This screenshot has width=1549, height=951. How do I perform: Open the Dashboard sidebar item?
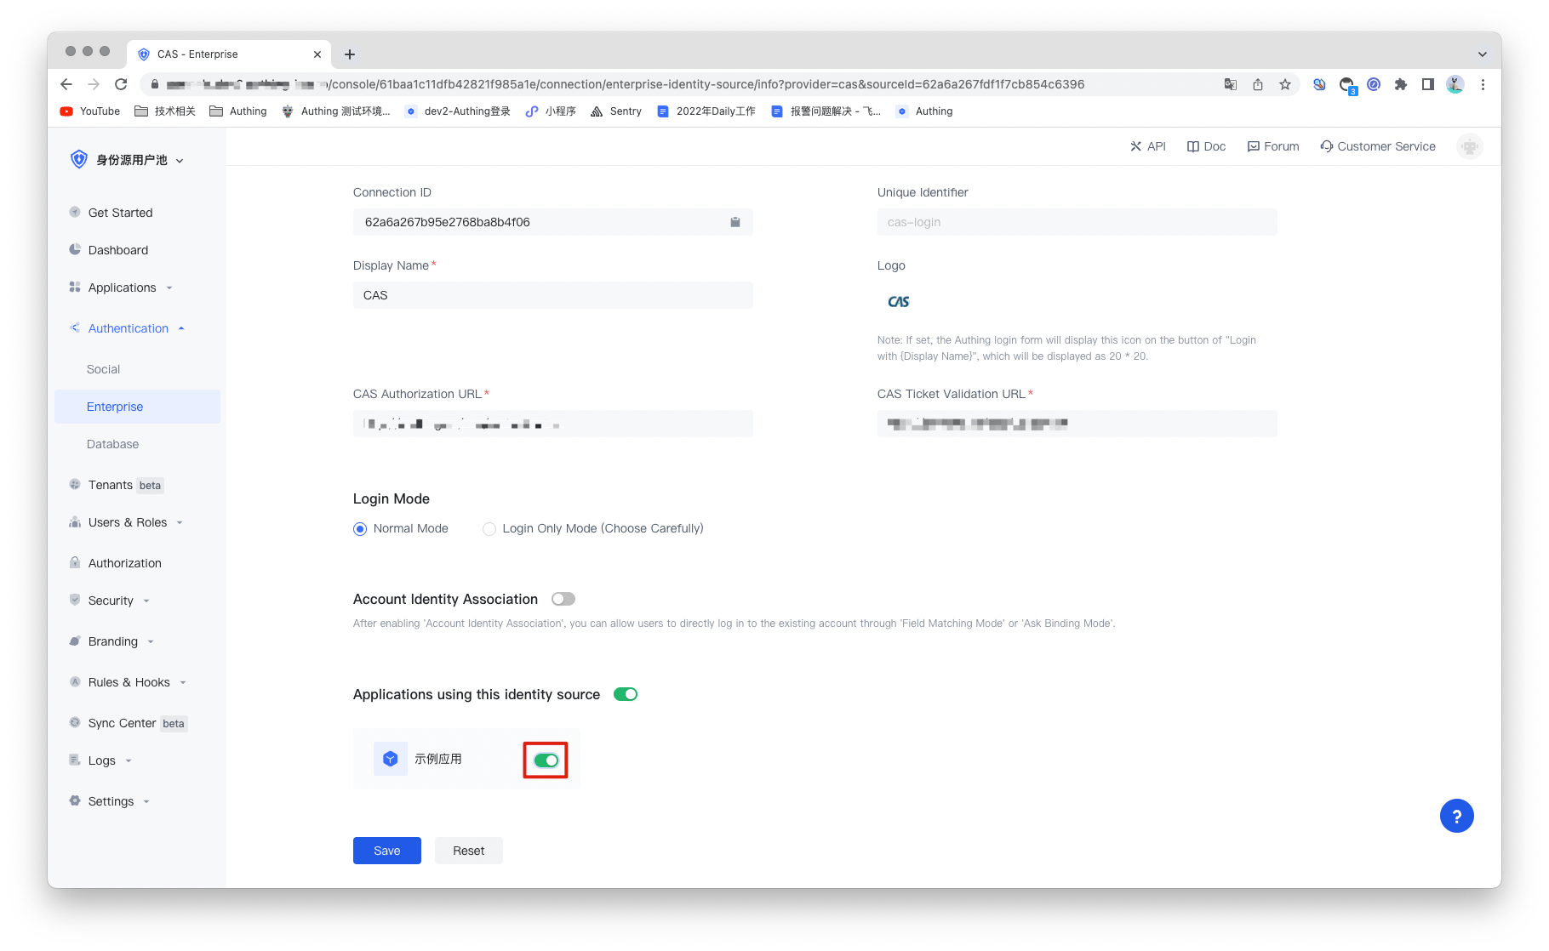point(117,250)
